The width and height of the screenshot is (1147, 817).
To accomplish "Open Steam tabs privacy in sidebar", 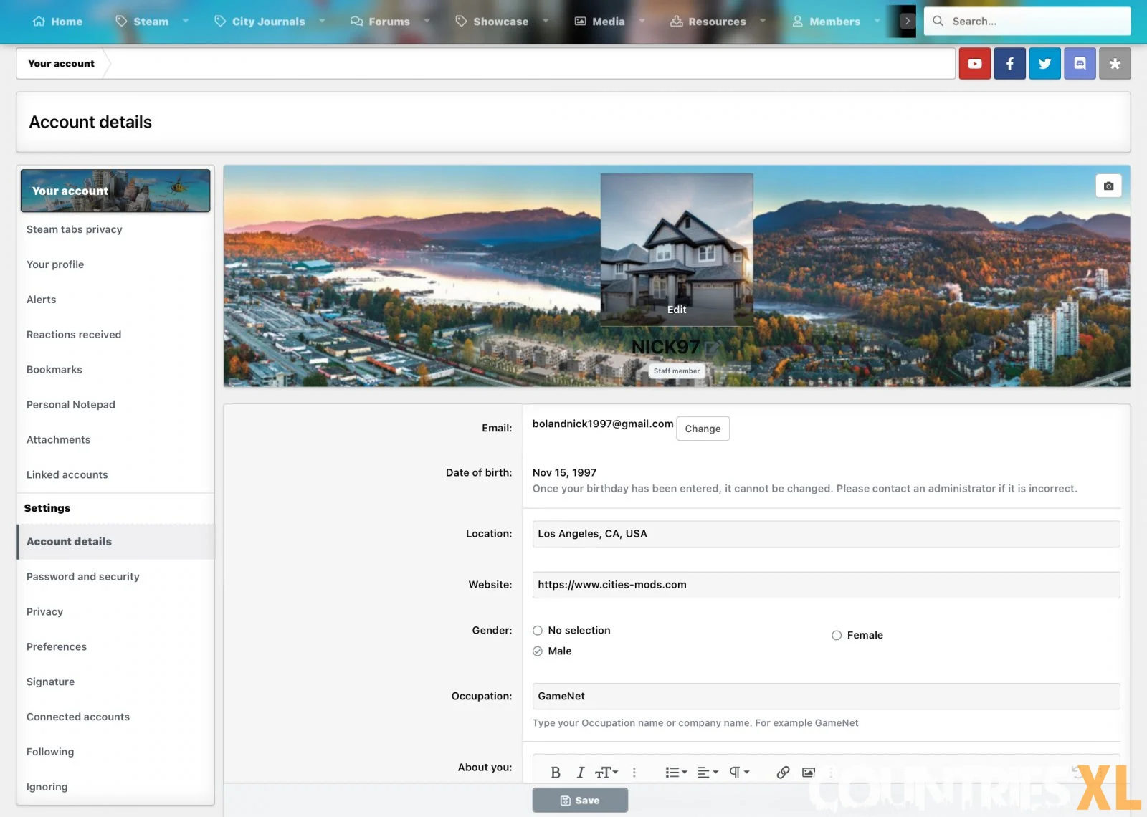I will coord(75,229).
